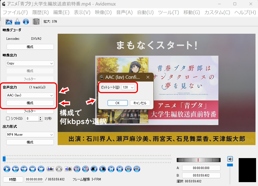Go to the first frame
Screen dimensions: 258x186
pos(111,169)
